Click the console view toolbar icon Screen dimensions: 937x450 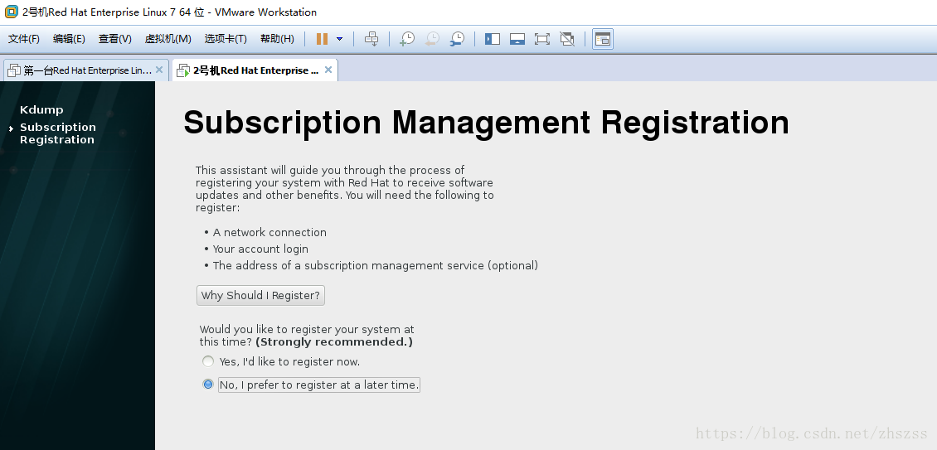tap(603, 39)
